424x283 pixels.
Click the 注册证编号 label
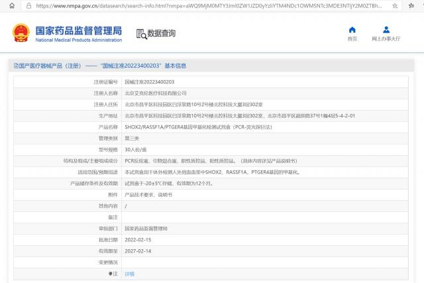click(x=106, y=82)
